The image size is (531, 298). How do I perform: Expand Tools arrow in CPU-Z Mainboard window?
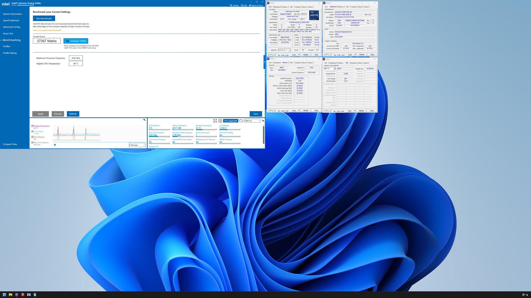(x=355, y=55)
